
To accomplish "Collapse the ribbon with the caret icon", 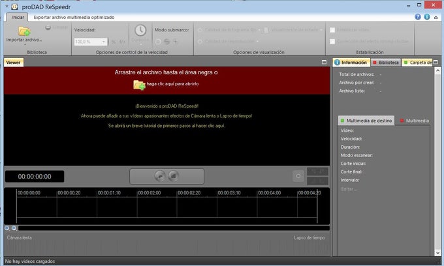I will click(436, 17).
